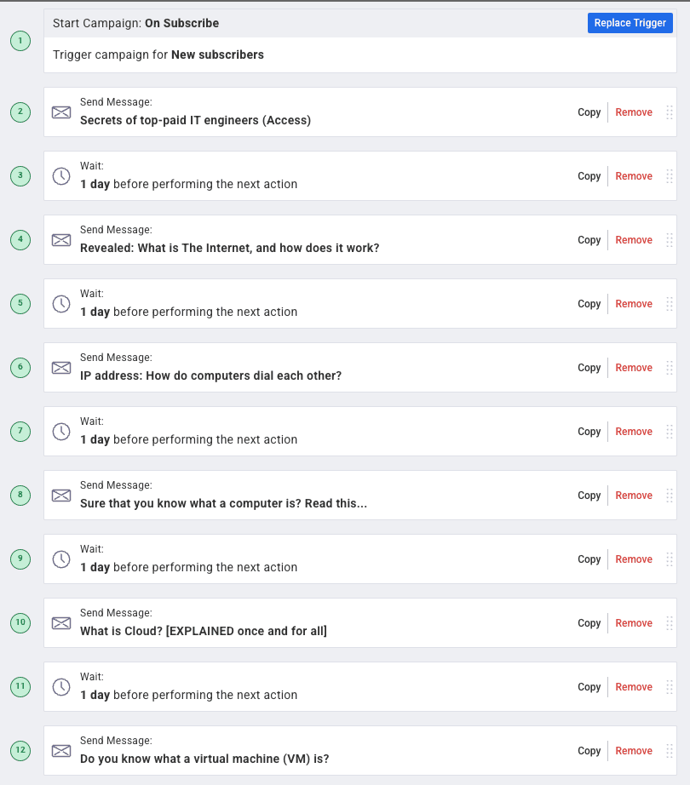Select step number 1 circle badge

point(20,41)
